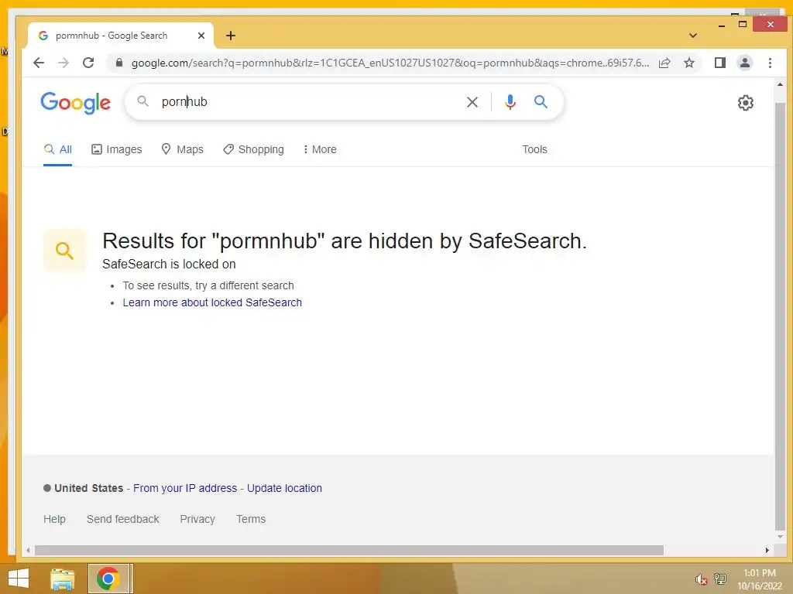Click the scroll up arrow
This screenshot has height=594, width=793.
click(x=780, y=84)
